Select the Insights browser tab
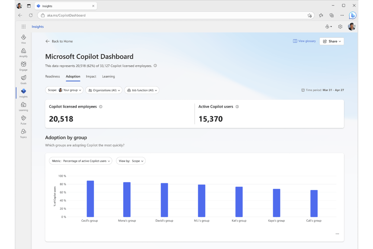 click(x=66, y=6)
